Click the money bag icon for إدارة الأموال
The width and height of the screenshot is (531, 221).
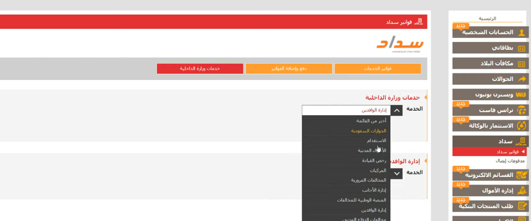(522, 191)
